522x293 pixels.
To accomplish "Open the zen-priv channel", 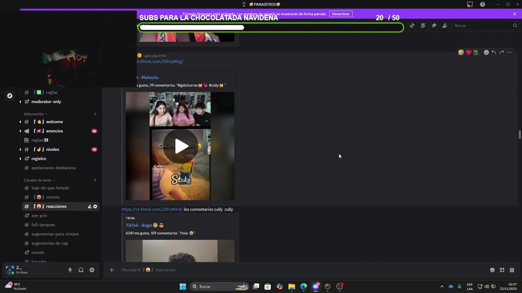I will (61, 216).
